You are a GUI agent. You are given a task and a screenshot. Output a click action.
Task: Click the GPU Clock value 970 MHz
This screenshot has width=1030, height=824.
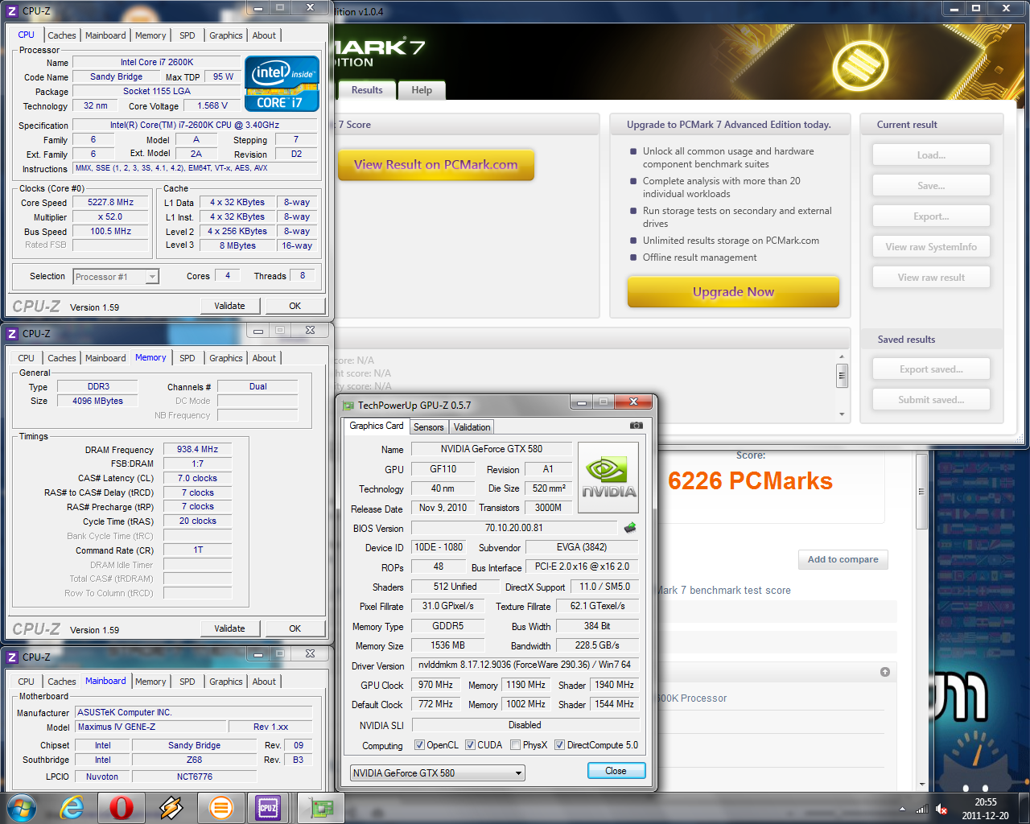(x=435, y=685)
